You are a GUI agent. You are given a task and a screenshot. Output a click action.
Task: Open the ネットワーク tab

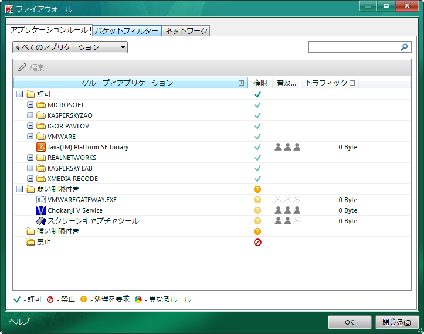[x=186, y=30]
